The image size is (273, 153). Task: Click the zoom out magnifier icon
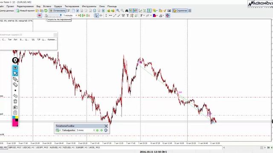coord(122,11)
